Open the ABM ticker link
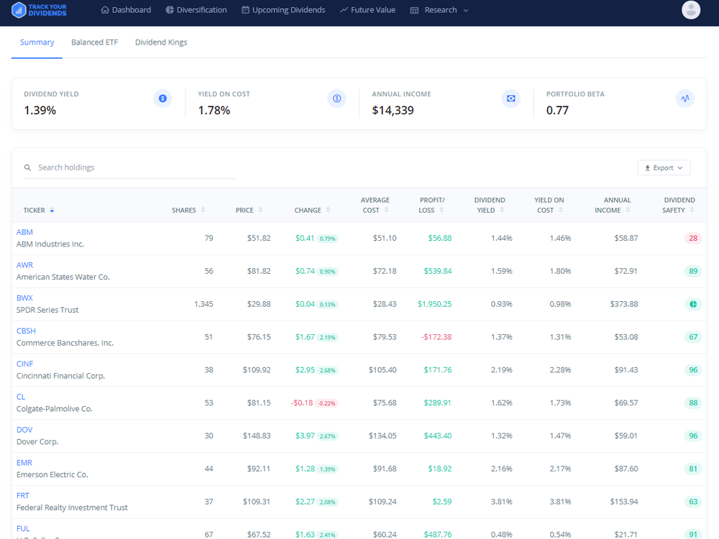Screen dimensions: 719x539 point(24,231)
